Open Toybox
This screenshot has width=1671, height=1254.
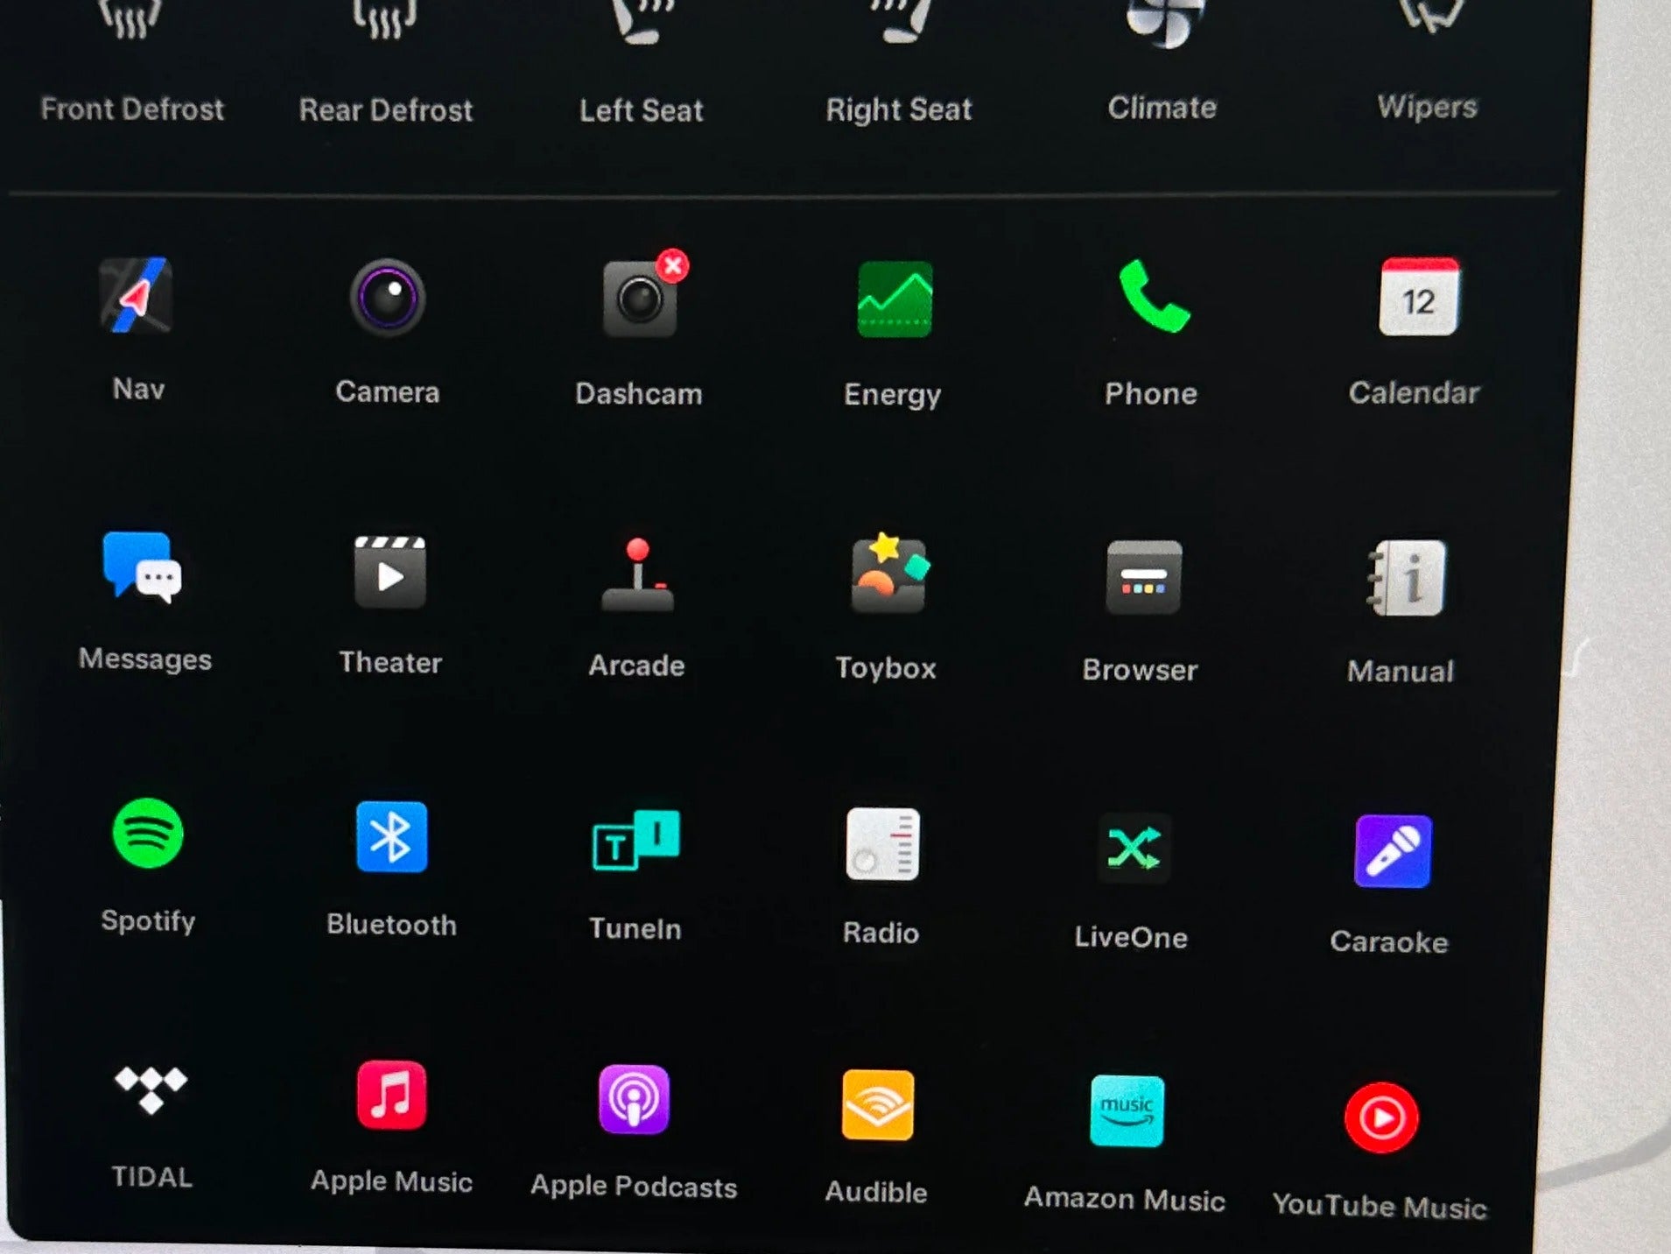coord(888,574)
